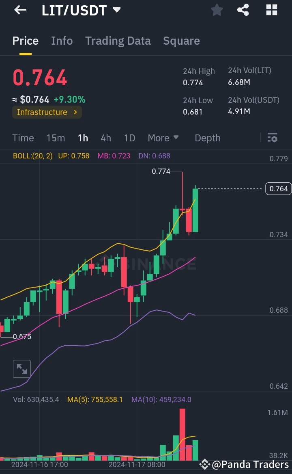View the Depth chart

point(207,138)
